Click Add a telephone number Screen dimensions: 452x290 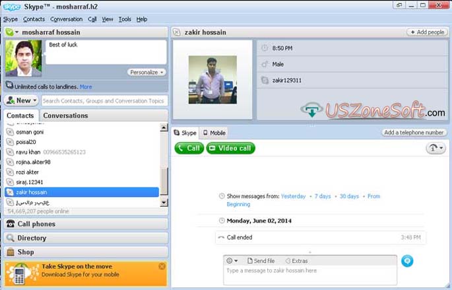(x=414, y=132)
